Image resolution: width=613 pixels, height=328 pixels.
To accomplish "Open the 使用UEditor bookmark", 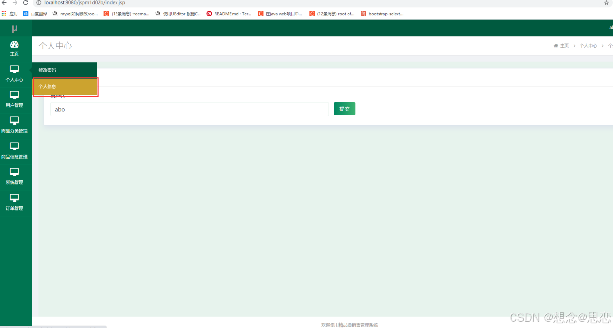I will coord(178,14).
